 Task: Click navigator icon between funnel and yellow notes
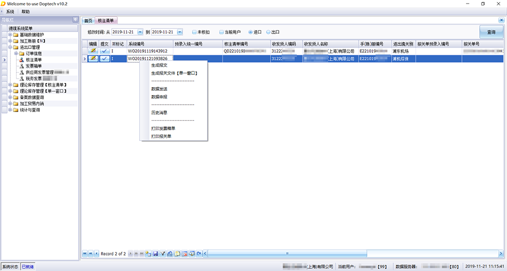point(170,253)
